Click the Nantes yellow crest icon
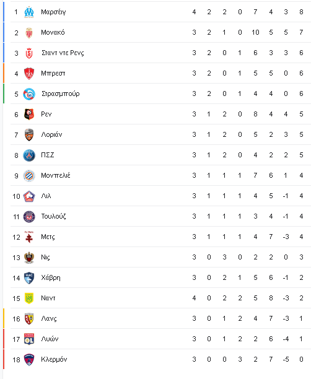The height and width of the screenshot is (379, 311). 29,298
